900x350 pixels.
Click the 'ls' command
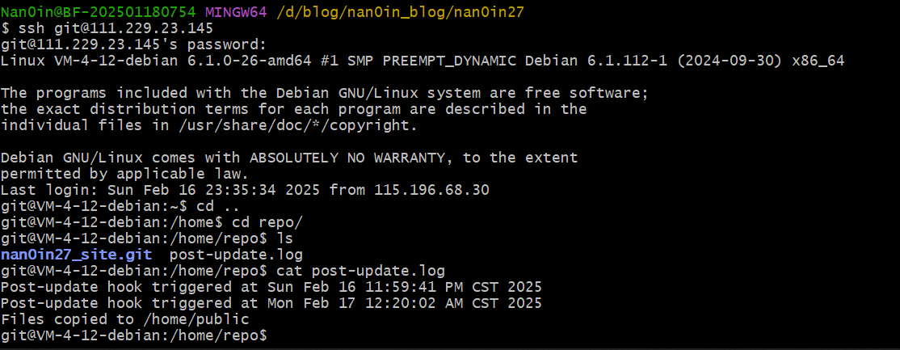click(284, 238)
